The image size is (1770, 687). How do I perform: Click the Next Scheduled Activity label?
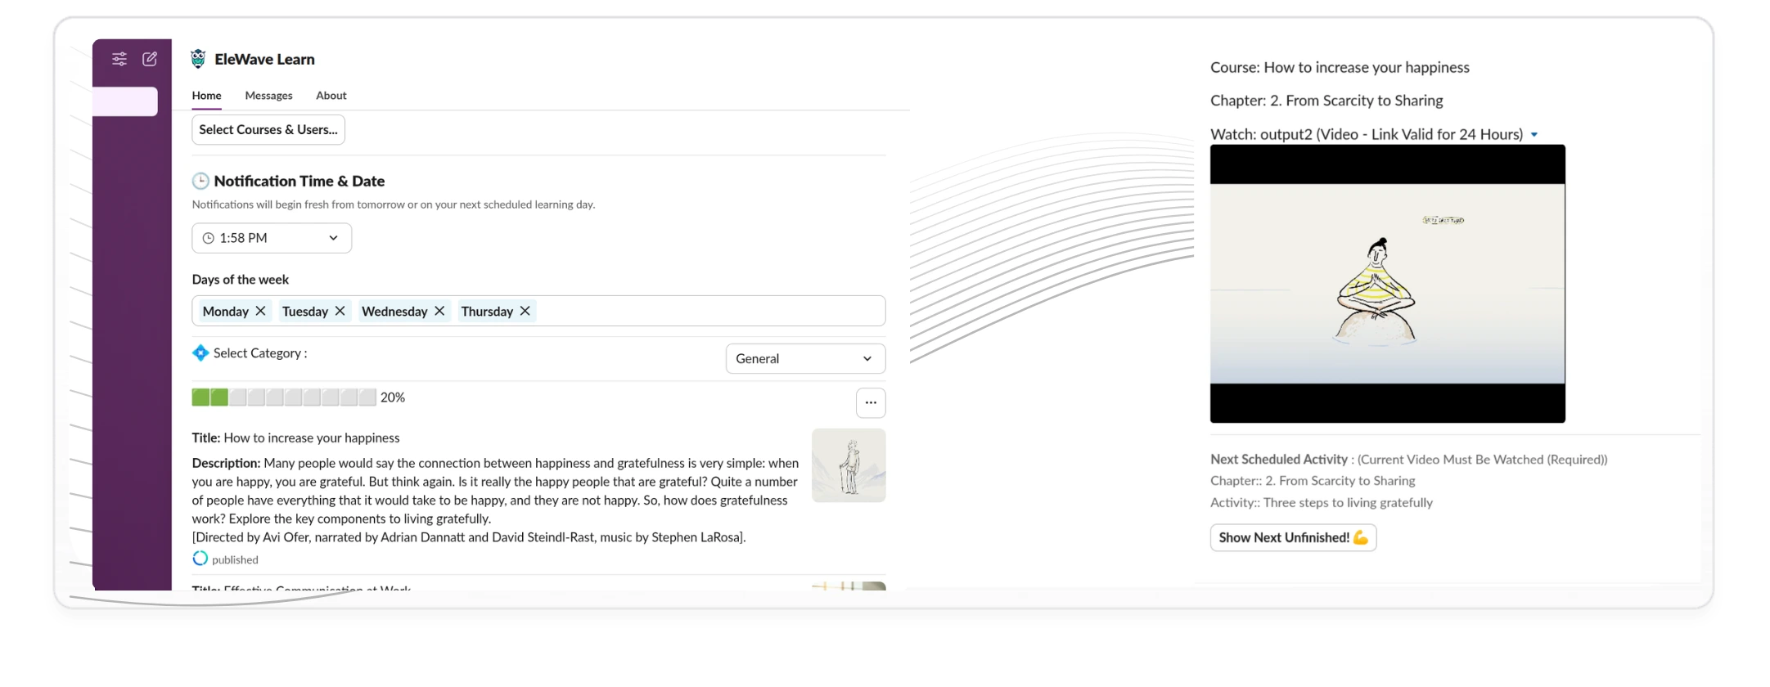pos(1279,460)
